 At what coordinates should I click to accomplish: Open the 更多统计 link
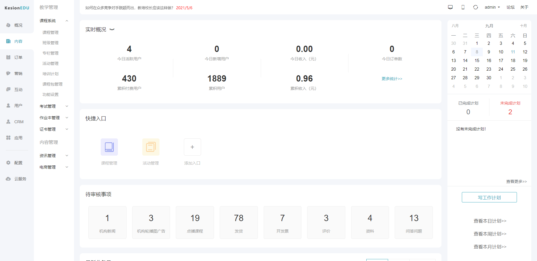coord(392,79)
